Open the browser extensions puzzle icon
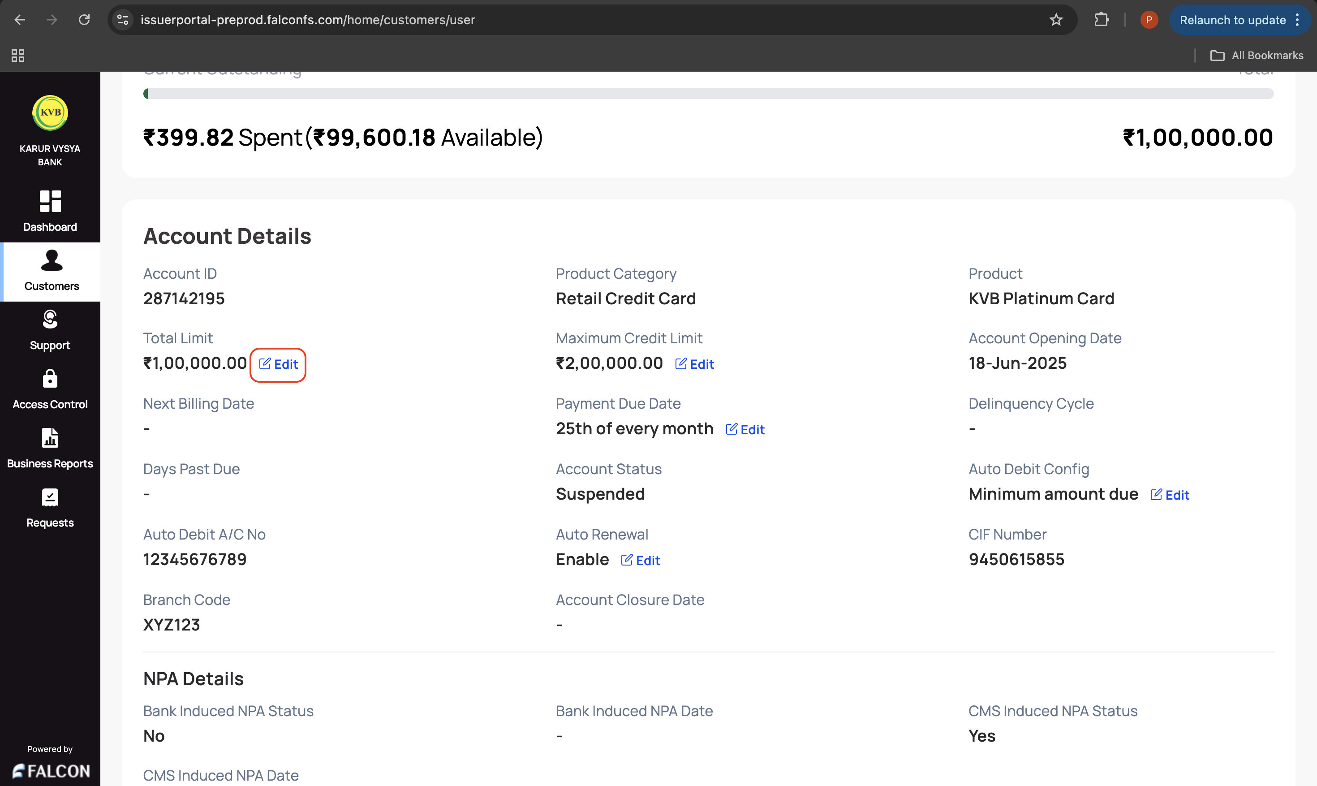The height and width of the screenshot is (786, 1317). [1101, 20]
